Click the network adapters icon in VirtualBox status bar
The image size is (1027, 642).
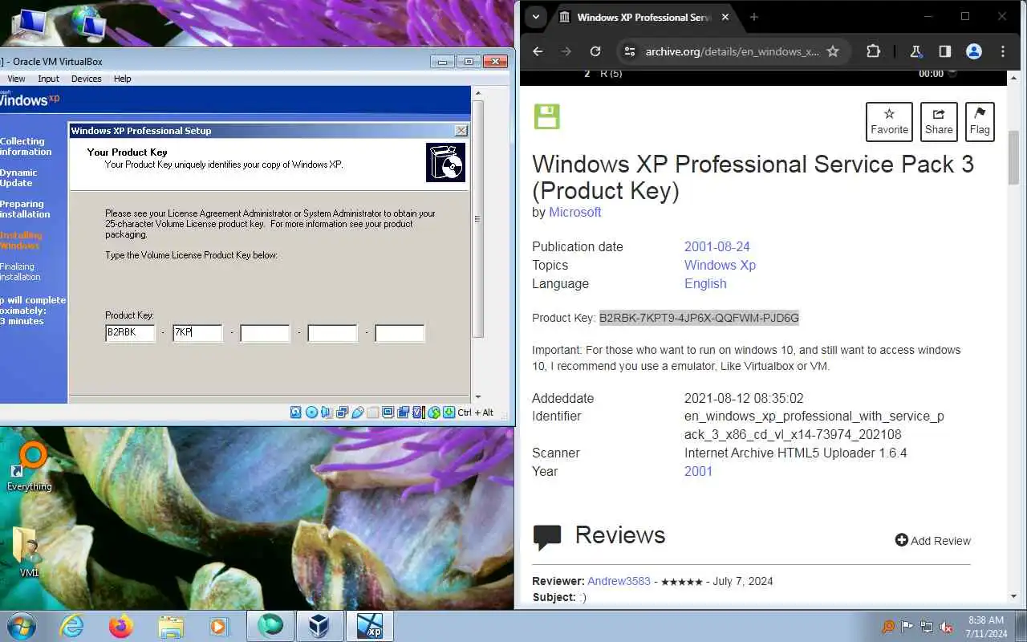343,412
